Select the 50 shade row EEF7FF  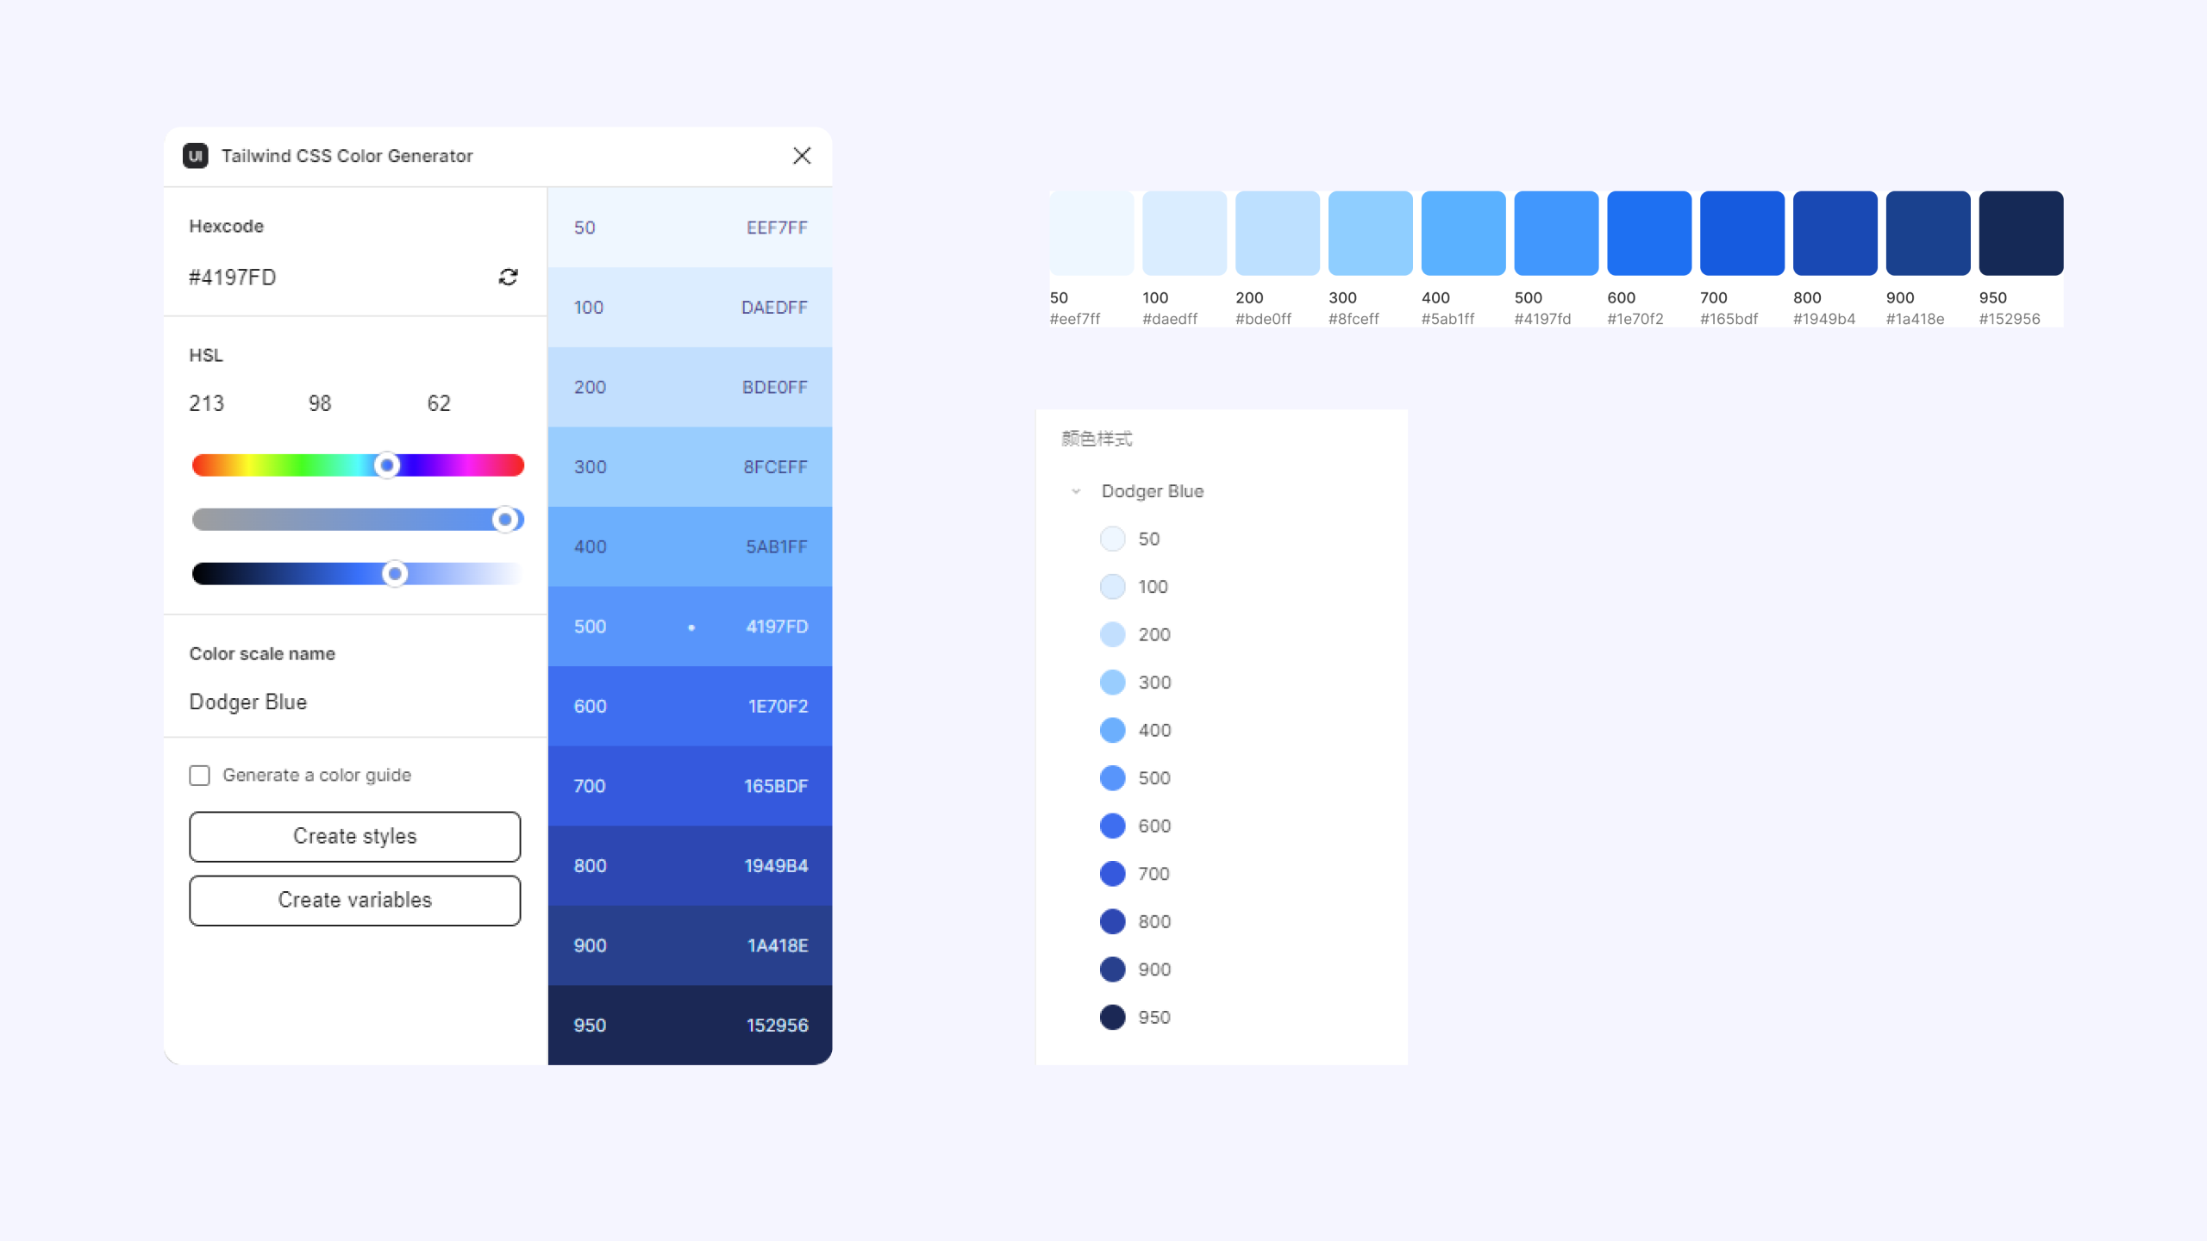[690, 228]
